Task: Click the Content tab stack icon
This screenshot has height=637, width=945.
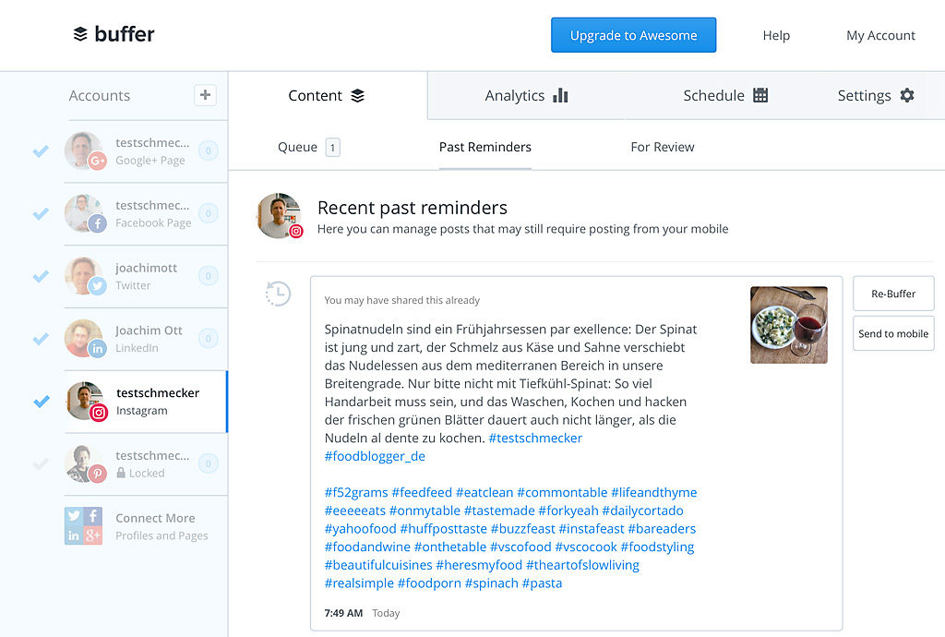Action: pos(357,96)
